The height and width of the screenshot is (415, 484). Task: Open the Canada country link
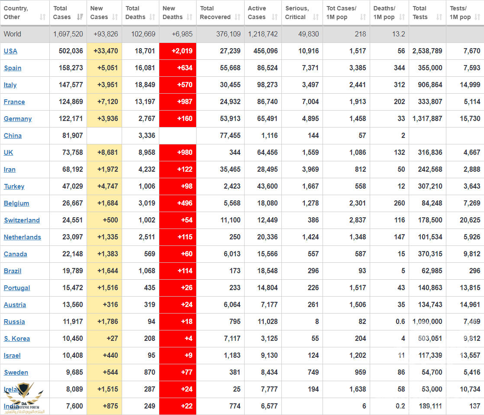[x=16, y=254]
